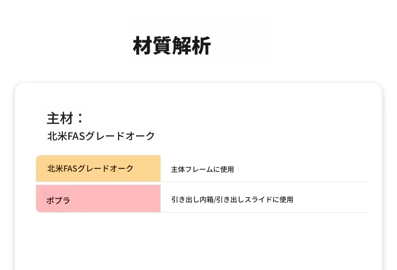The height and width of the screenshot is (270, 397).
Task: Click the colon after 主材
Action: 80,118
